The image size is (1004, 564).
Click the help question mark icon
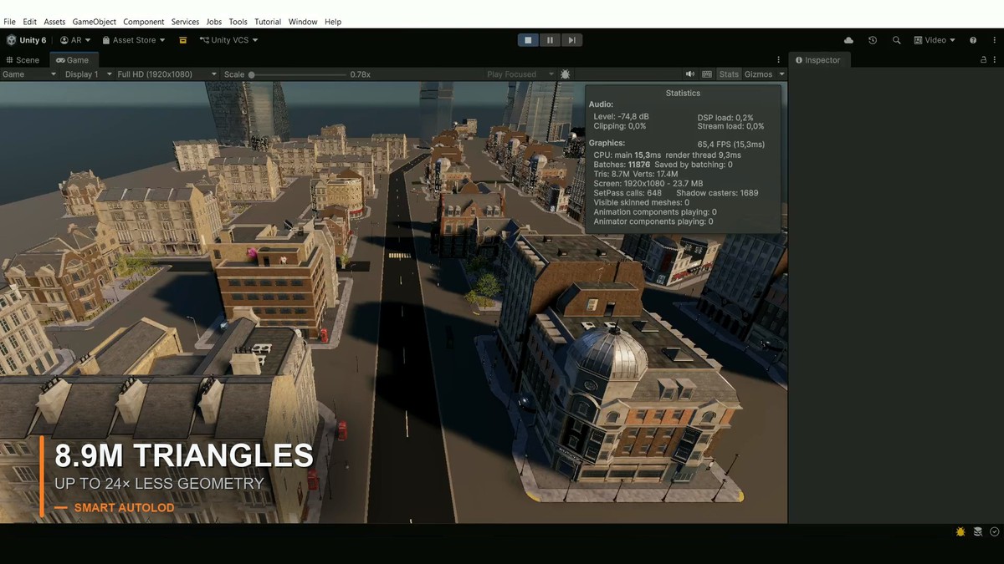tap(973, 40)
